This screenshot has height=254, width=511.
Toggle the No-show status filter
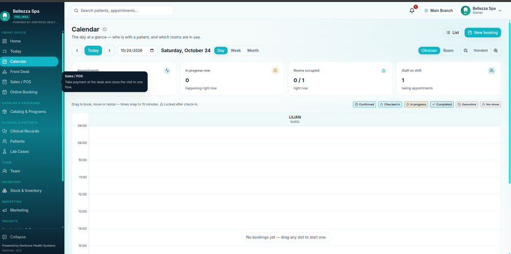point(491,105)
